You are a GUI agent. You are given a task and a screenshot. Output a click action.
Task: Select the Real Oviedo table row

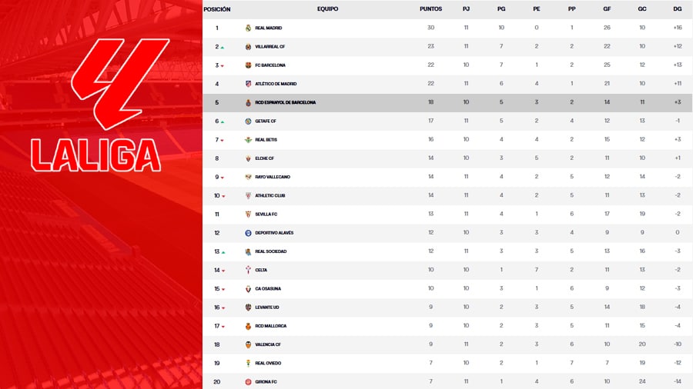447,363
